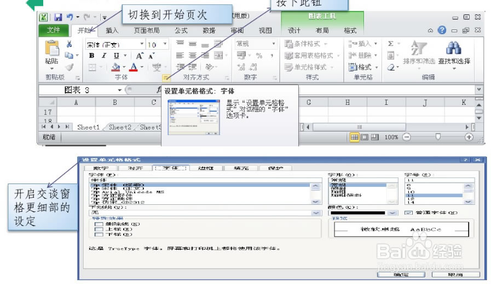
Task: Click the Fill Color paint bucket icon
Action: tap(116, 67)
